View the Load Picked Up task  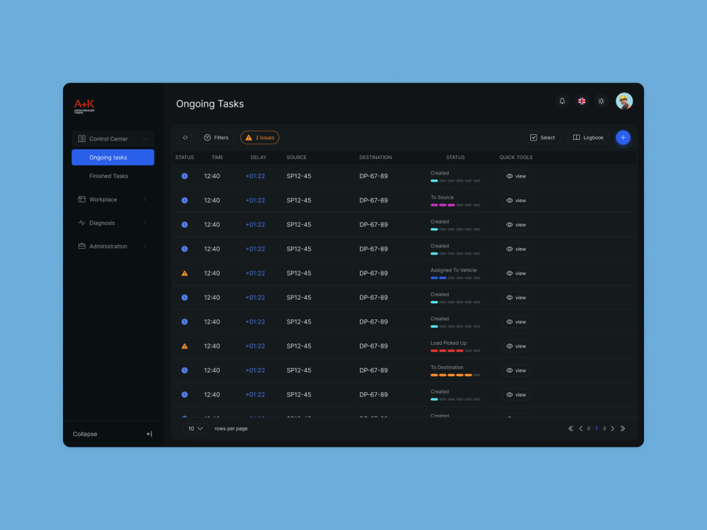point(516,346)
